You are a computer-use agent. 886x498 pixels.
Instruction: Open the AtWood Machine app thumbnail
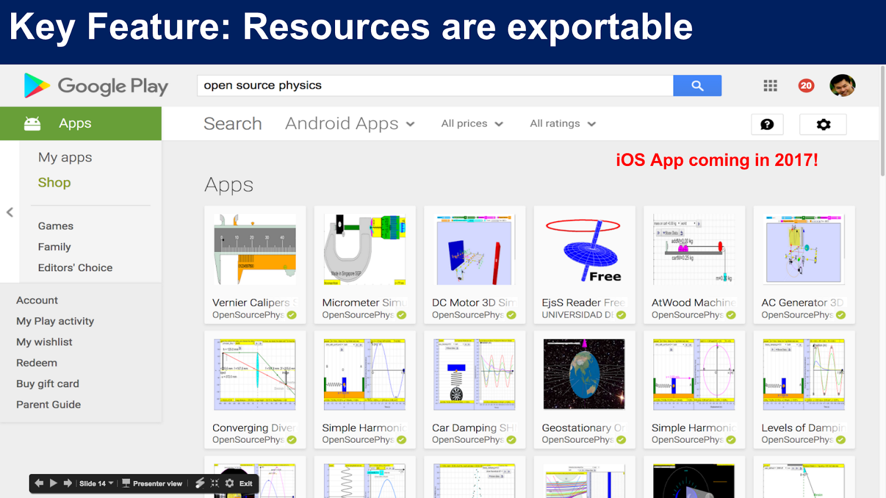tap(694, 250)
